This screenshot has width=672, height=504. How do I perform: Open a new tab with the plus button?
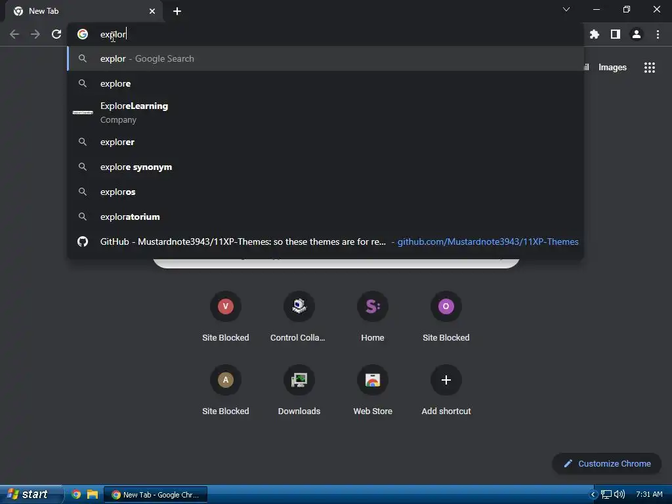(177, 11)
